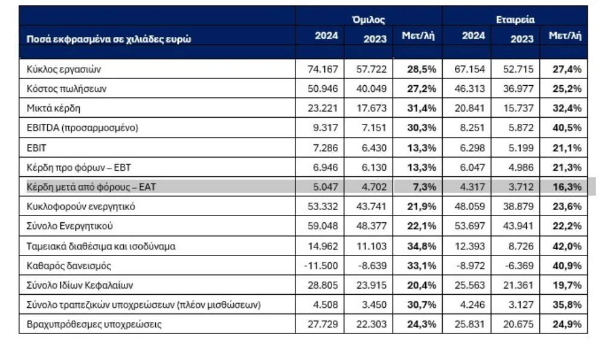
Task: Click the Ποσά εκφρασμένα σε χιλιάδες ευρώ header
Action: [109, 39]
